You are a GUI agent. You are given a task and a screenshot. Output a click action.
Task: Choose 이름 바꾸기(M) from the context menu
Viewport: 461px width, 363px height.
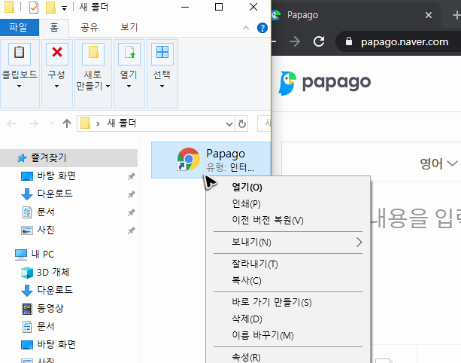(288, 335)
